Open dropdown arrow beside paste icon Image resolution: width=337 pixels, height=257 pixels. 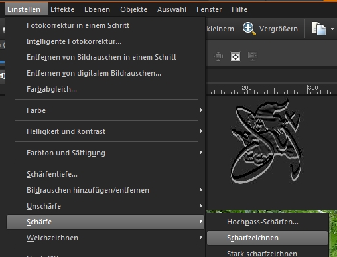coord(332,29)
